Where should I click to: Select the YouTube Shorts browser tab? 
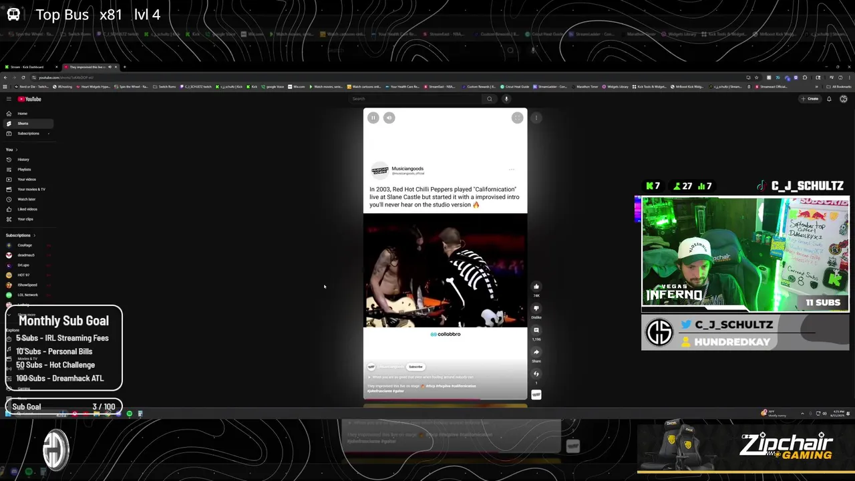click(90, 67)
